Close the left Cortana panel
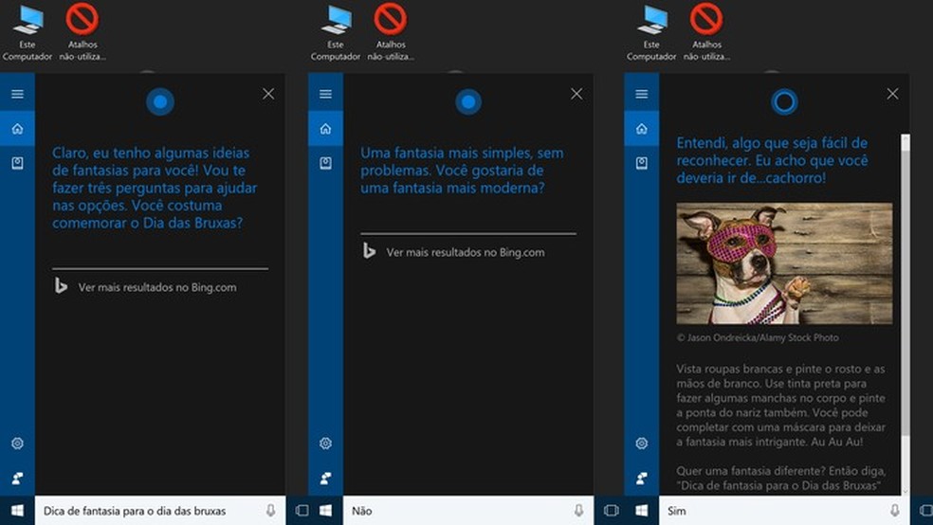 pyautogui.click(x=268, y=94)
